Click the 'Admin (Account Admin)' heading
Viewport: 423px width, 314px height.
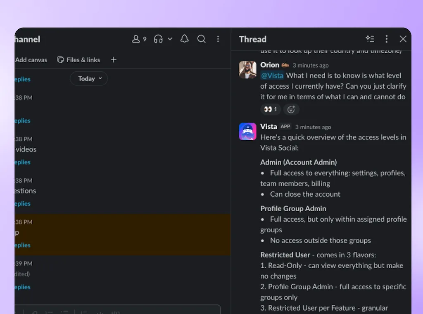299,162
